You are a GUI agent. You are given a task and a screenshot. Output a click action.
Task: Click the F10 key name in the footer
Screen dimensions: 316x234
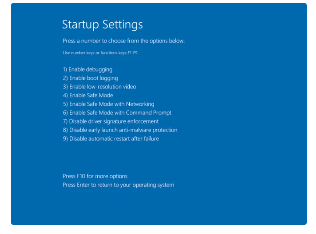[81, 176]
